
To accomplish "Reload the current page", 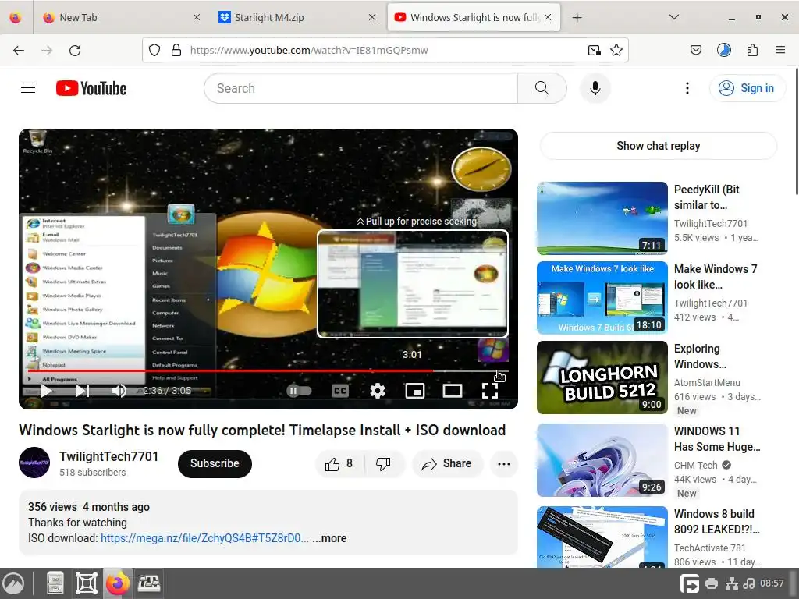I will 75,50.
